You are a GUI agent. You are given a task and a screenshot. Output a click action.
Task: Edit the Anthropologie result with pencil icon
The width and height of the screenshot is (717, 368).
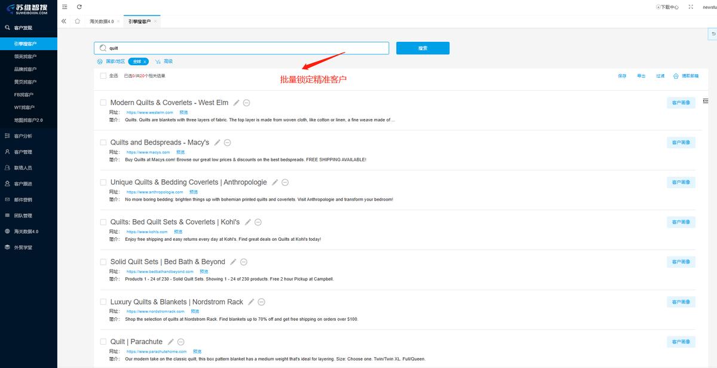pos(275,182)
